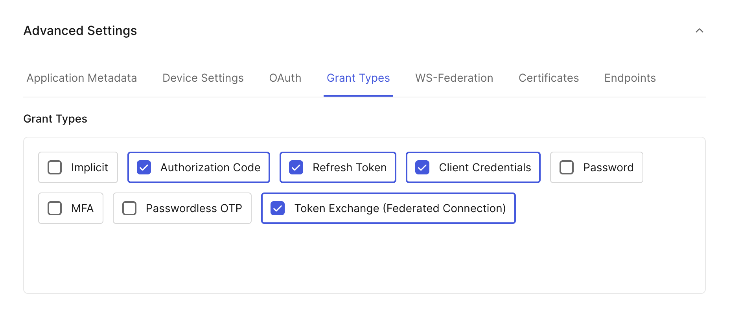This screenshot has height=330, width=729.
Task: Check the Passwordless OTP checkbox
Action: 129,208
